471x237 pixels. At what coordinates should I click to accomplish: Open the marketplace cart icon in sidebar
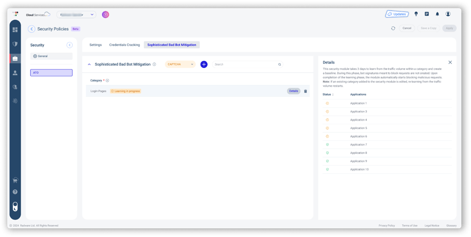click(15, 181)
